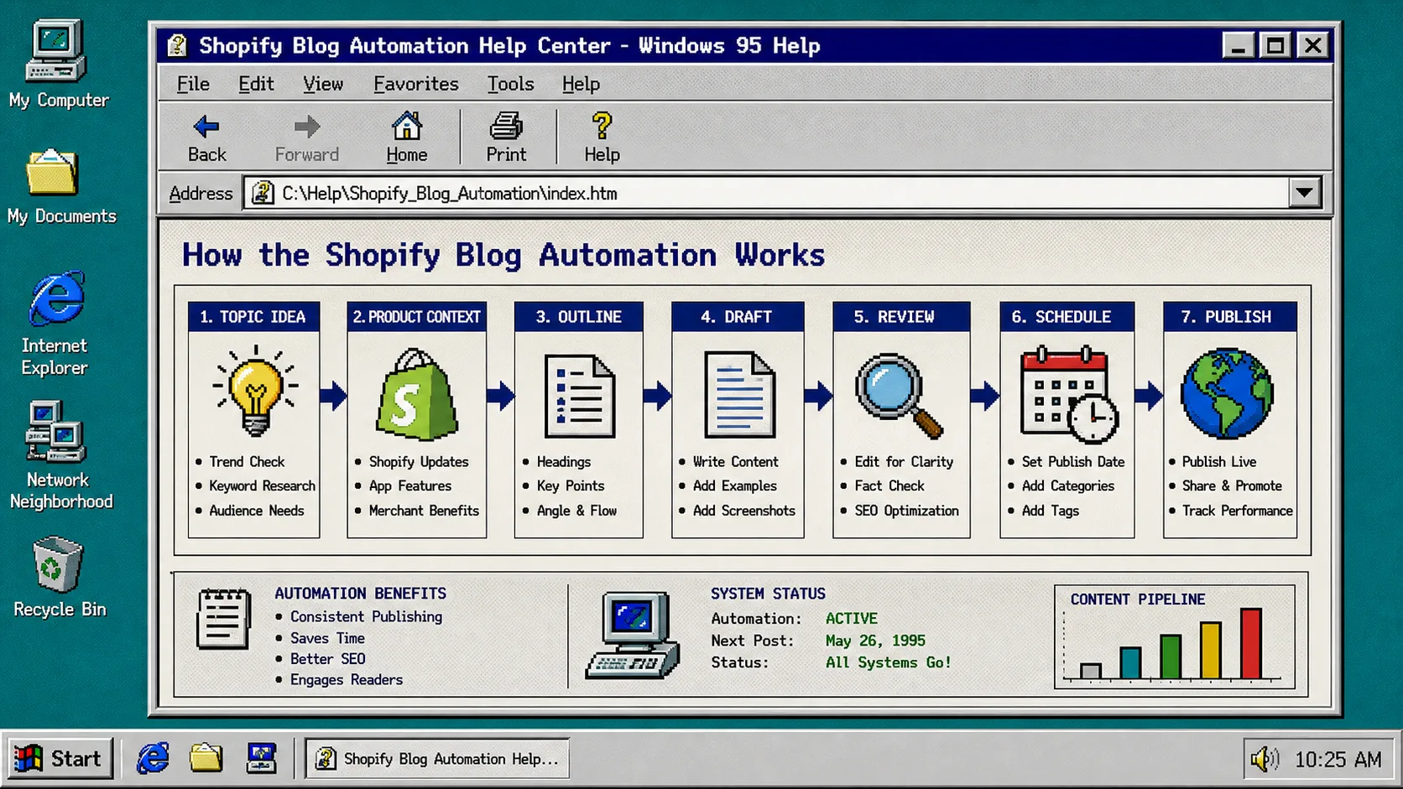Click the 7. PUBLISH step header
The width and height of the screenshot is (1403, 789).
(1230, 317)
